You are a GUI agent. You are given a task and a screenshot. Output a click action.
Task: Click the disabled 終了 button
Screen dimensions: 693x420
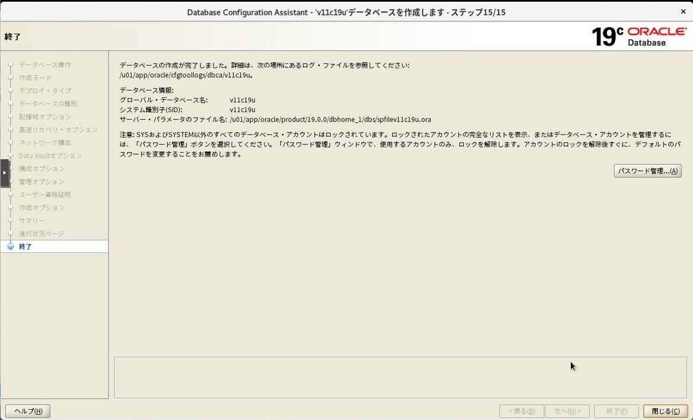pyautogui.click(x=617, y=411)
